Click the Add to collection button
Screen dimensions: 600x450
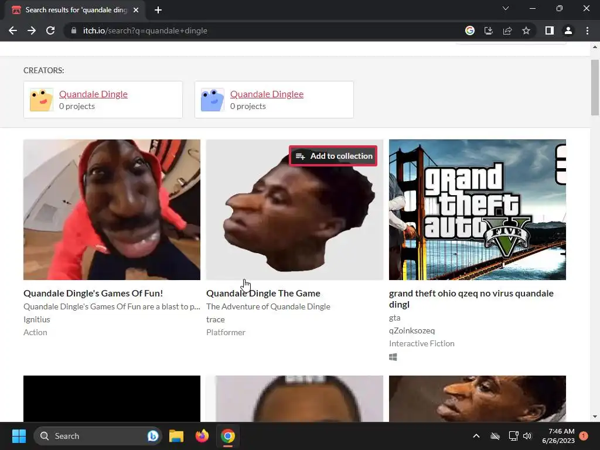coord(333,156)
